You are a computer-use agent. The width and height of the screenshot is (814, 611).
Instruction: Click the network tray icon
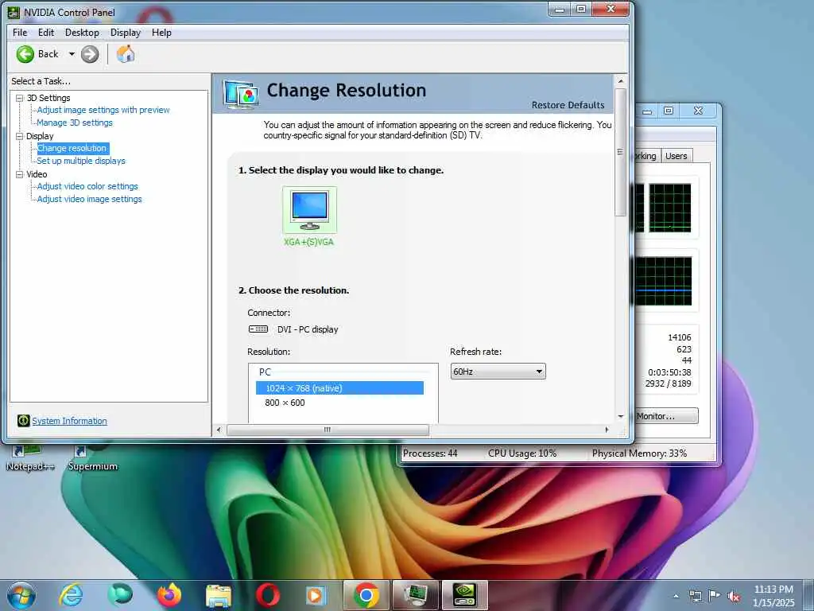[695, 596]
